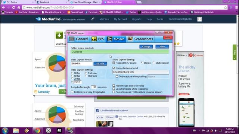Click the FRAPS taskbar icon
239x134 pixels.
(x=70, y=131)
